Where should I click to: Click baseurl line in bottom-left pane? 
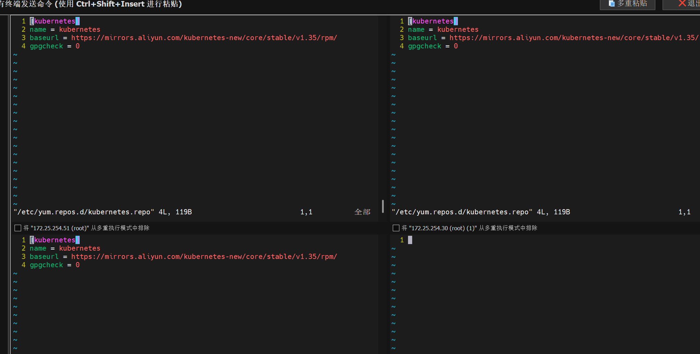pos(183,257)
